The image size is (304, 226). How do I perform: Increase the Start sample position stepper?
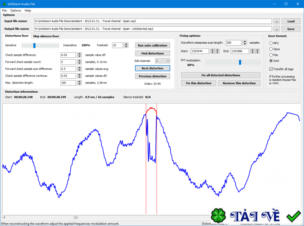pyautogui.click(x=212, y=50)
